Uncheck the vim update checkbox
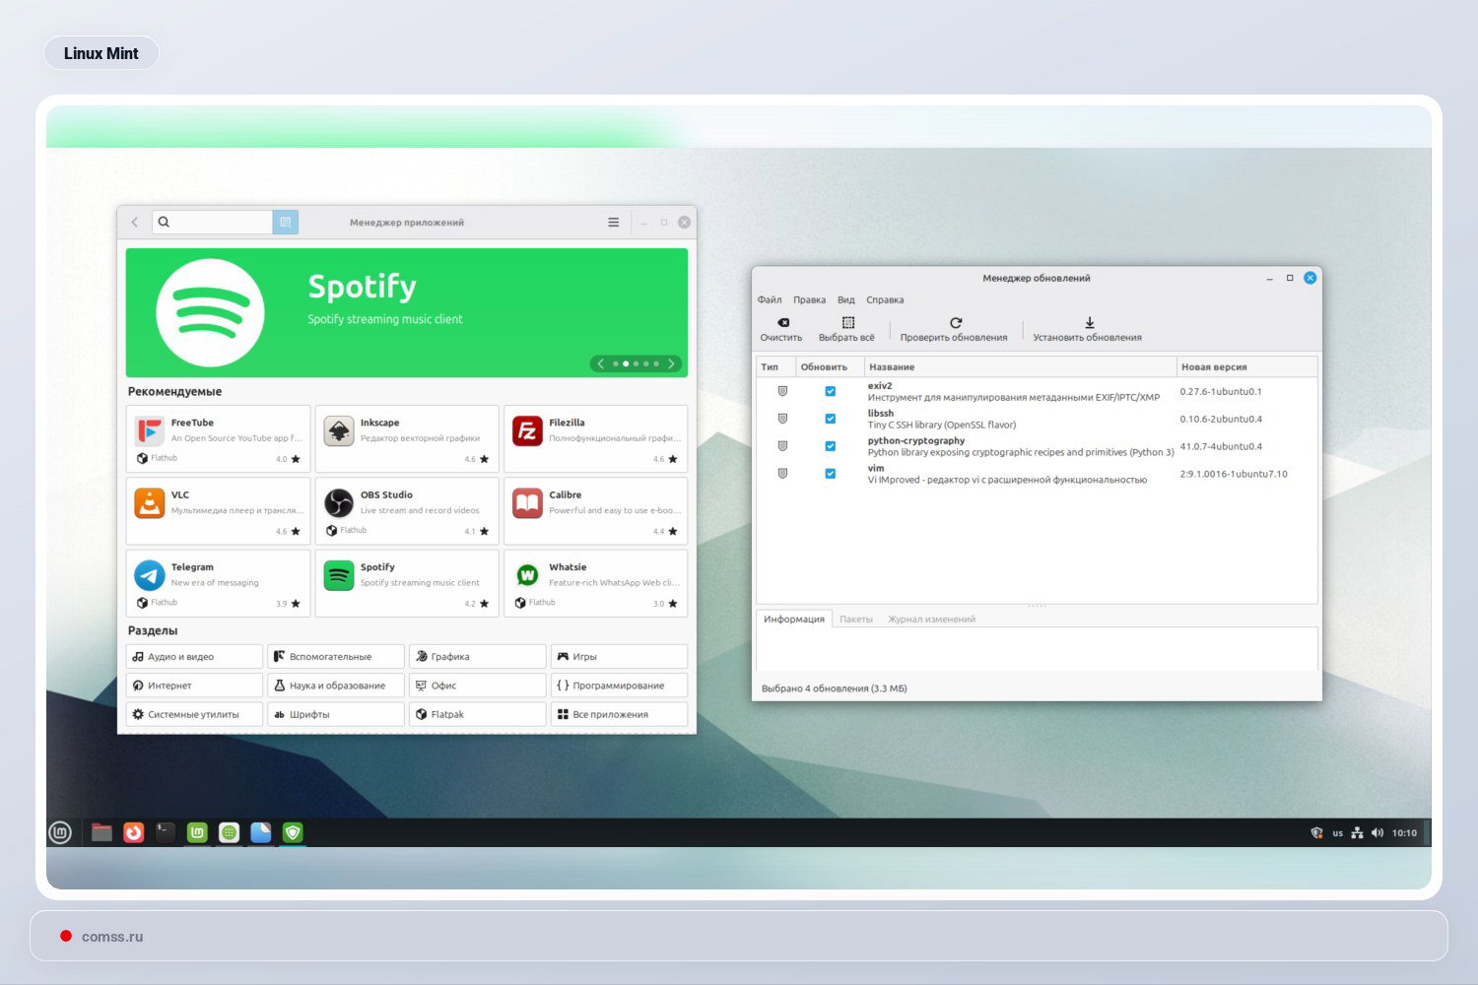Viewport: 1478px width, 985px height. [829, 474]
